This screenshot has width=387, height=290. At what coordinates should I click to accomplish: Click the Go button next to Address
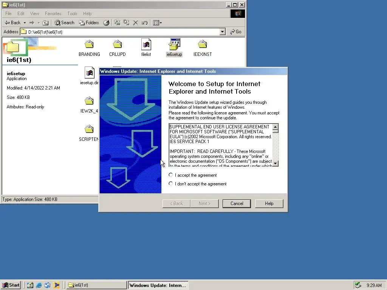(x=236, y=32)
